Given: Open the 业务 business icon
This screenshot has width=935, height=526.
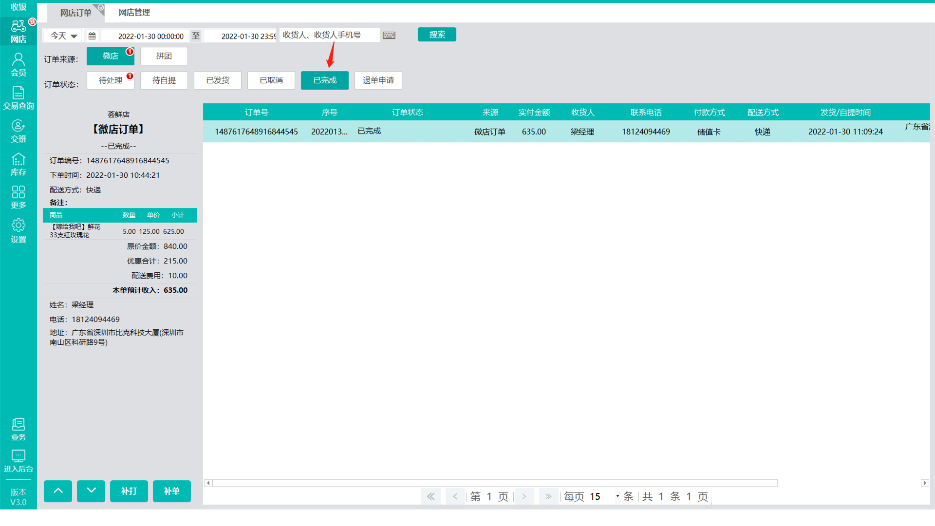Looking at the screenshot, I should [x=19, y=430].
